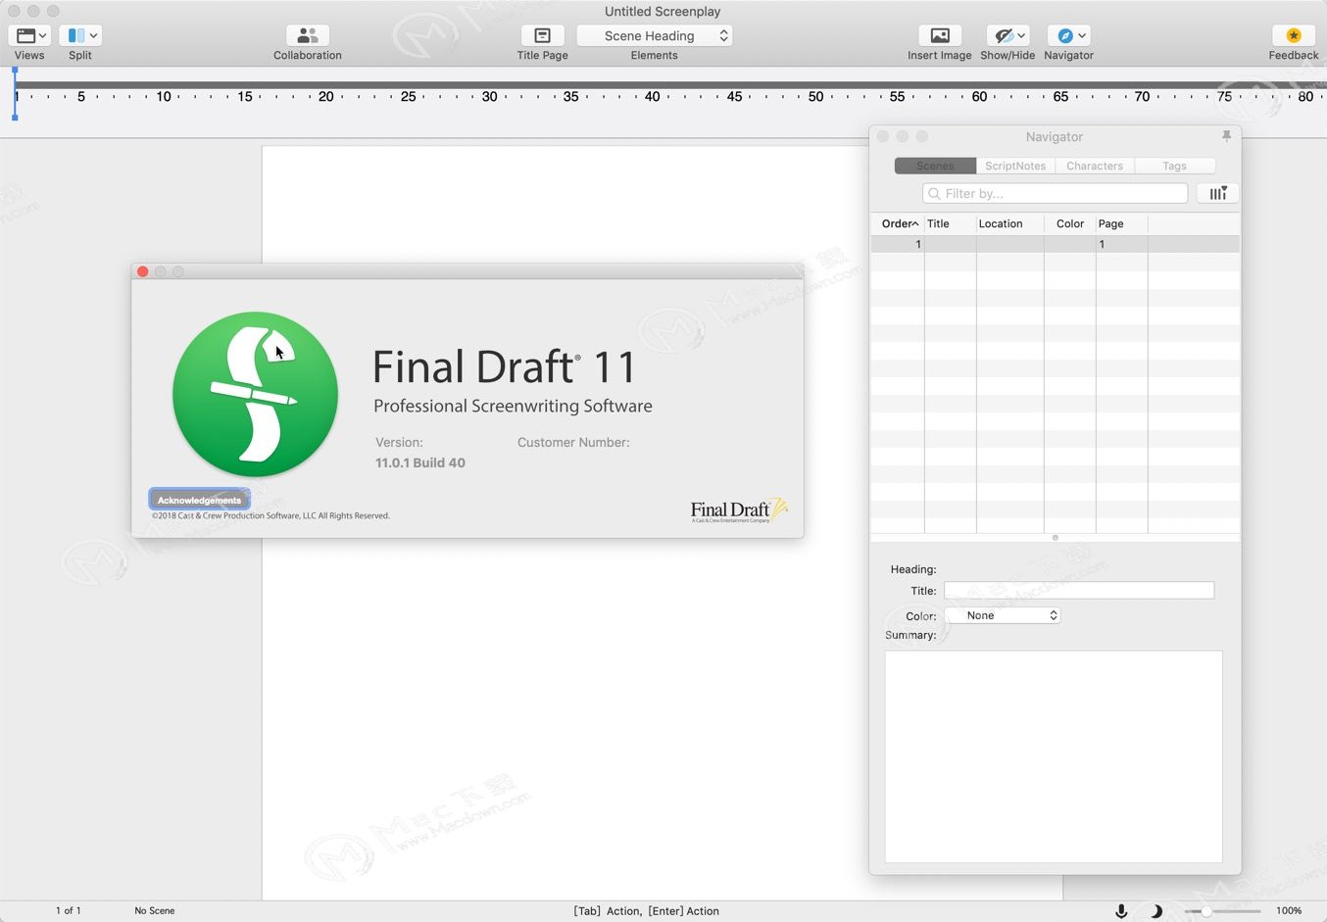Sort by the Order column header
1327x922 pixels.
(x=898, y=223)
